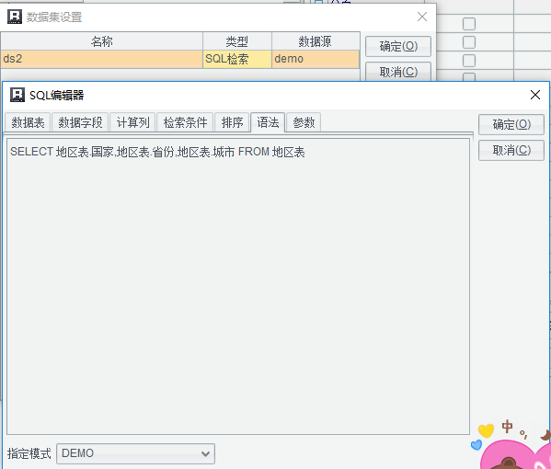The image size is (551, 469).
Task: Click the yellow heart sticker
Action: tap(486, 430)
